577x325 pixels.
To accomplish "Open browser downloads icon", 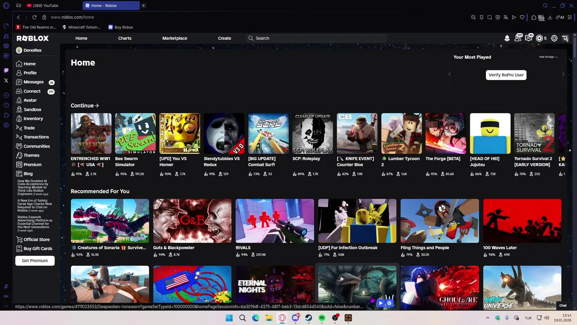I will coord(550,17).
